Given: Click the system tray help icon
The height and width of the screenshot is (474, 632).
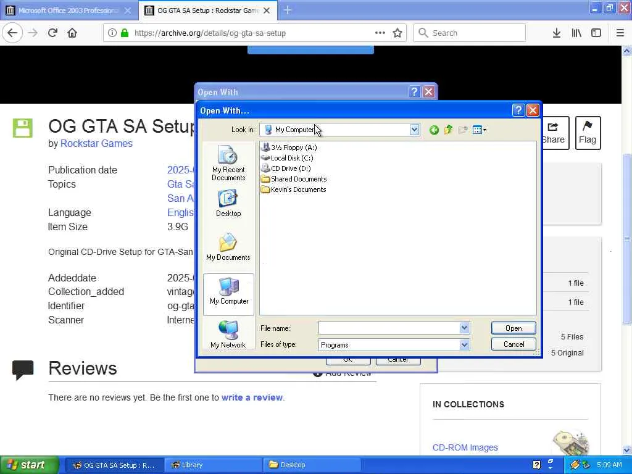Looking at the screenshot, I should [536, 465].
